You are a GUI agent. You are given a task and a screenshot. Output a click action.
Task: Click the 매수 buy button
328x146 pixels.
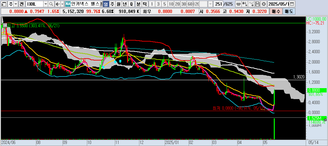point(276,12)
